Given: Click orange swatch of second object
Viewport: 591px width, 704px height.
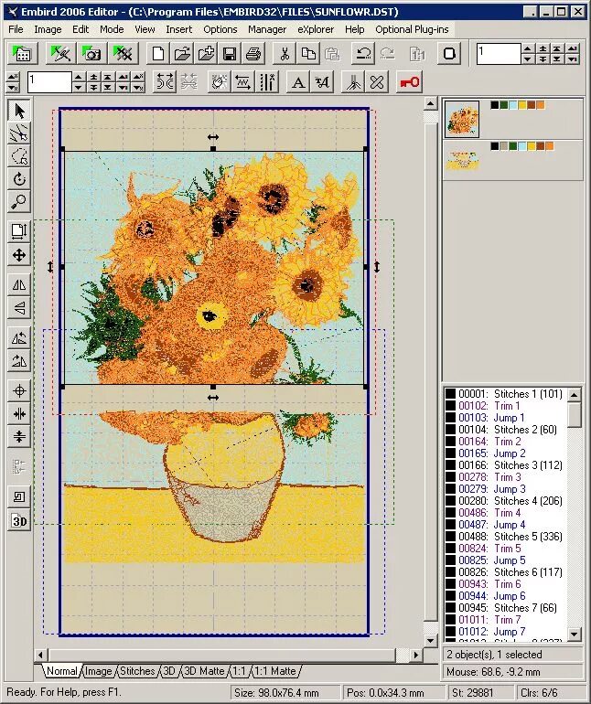Looking at the screenshot, I should (x=549, y=146).
